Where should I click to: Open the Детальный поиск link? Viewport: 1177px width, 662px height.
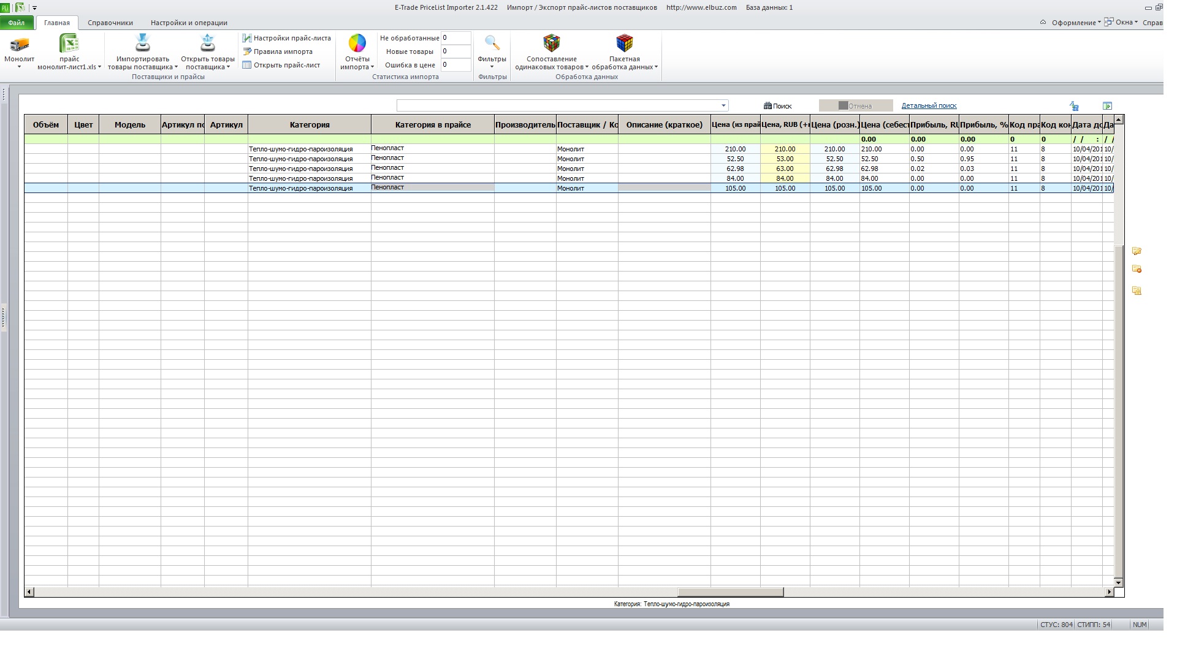[929, 105]
